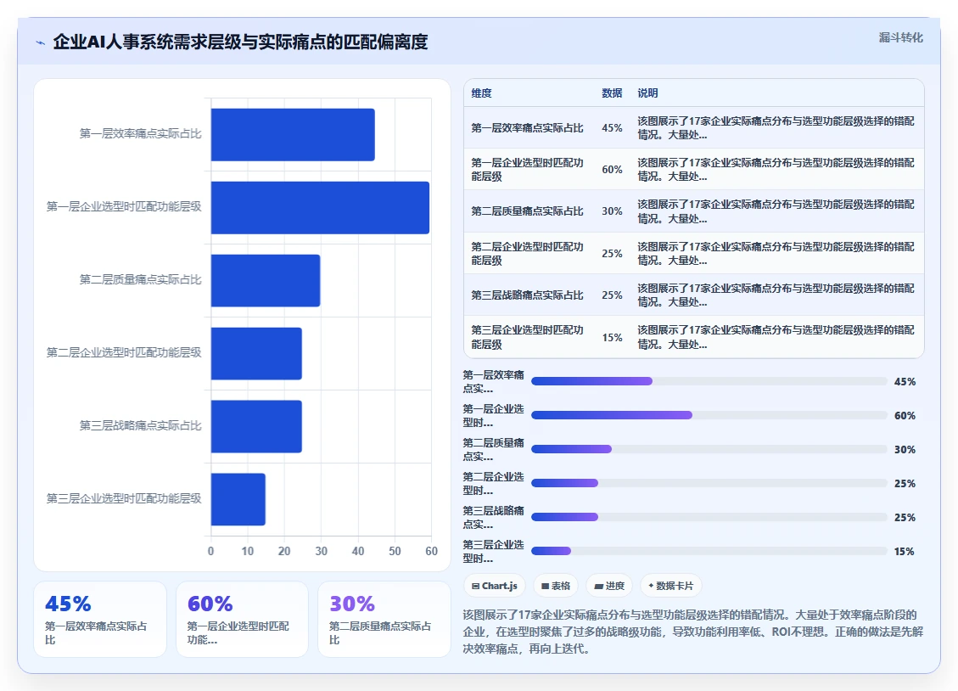
Task: Click the x-axis tick 30 on the chart
Action: [322, 551]
